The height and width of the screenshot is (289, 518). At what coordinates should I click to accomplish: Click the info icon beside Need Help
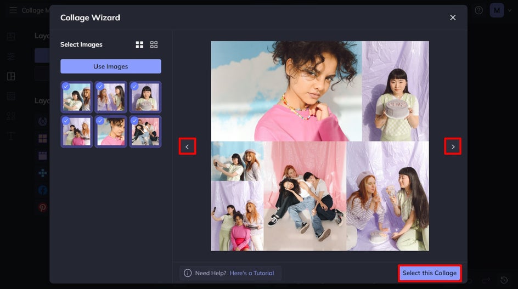[x=188, y=273]
